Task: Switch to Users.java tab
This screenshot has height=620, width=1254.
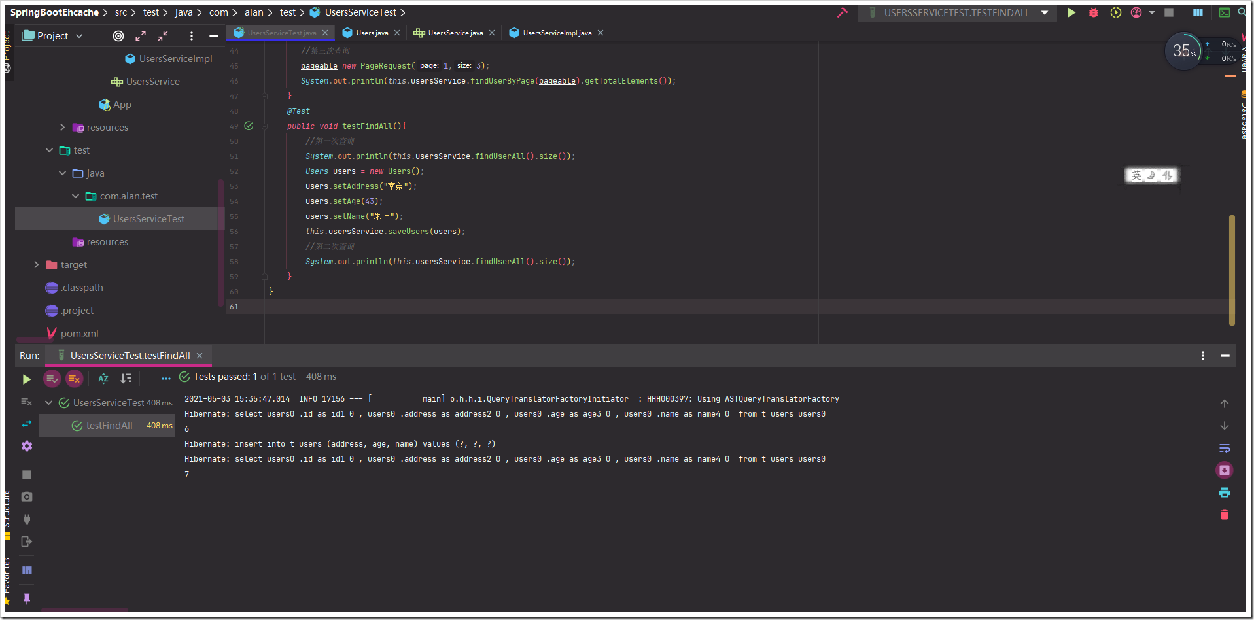Action: [x=372, y=33]
